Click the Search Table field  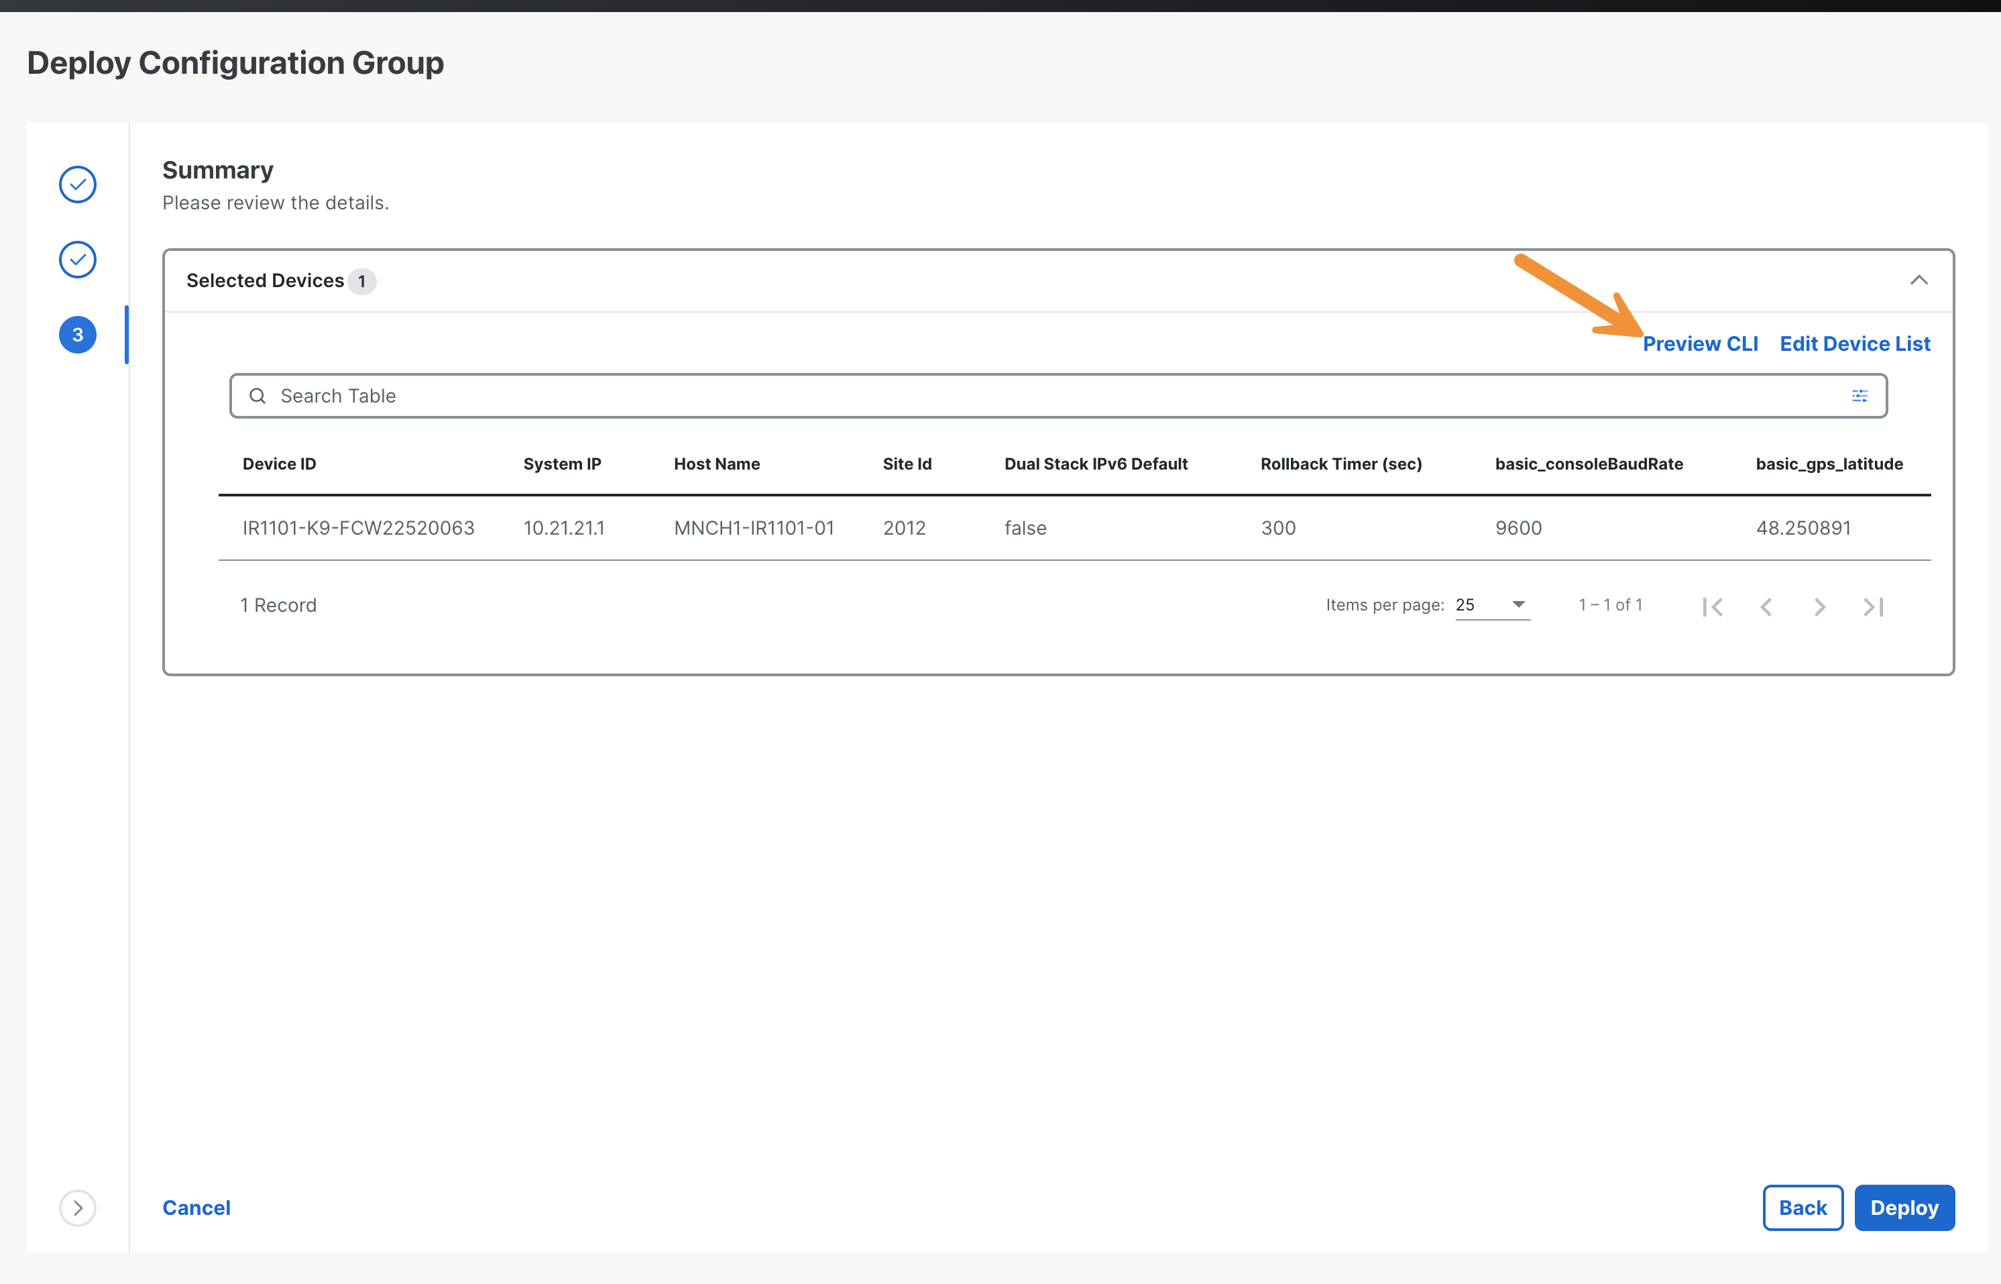point(1057,395)
